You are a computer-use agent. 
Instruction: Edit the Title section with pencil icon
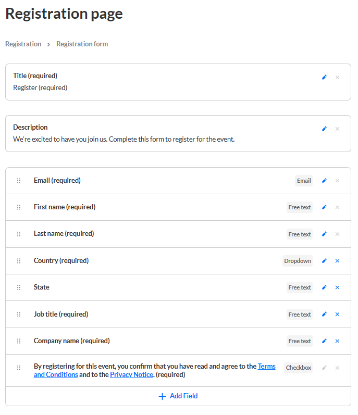[x=324, y=77]
